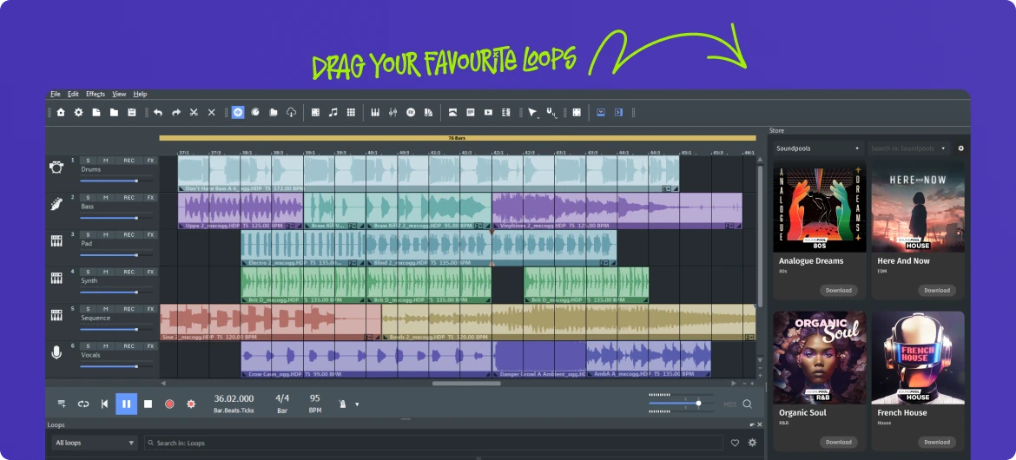Click the microphone icon on Vocals track
Image resolution: width=1016 pixels, height=460 pixels.
click(x=56, y=353)
